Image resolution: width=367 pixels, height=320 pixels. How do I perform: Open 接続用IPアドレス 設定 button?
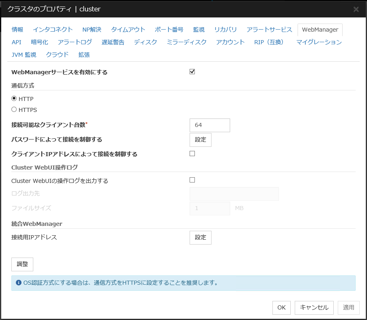(201, 238)
